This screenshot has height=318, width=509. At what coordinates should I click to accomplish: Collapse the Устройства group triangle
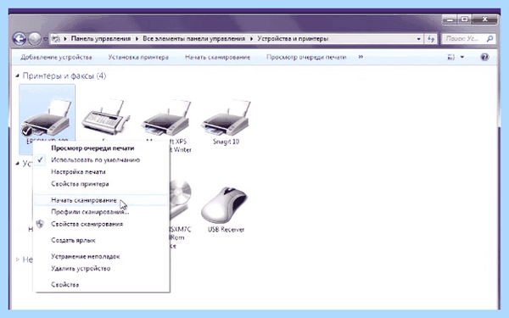pos(17,163)
